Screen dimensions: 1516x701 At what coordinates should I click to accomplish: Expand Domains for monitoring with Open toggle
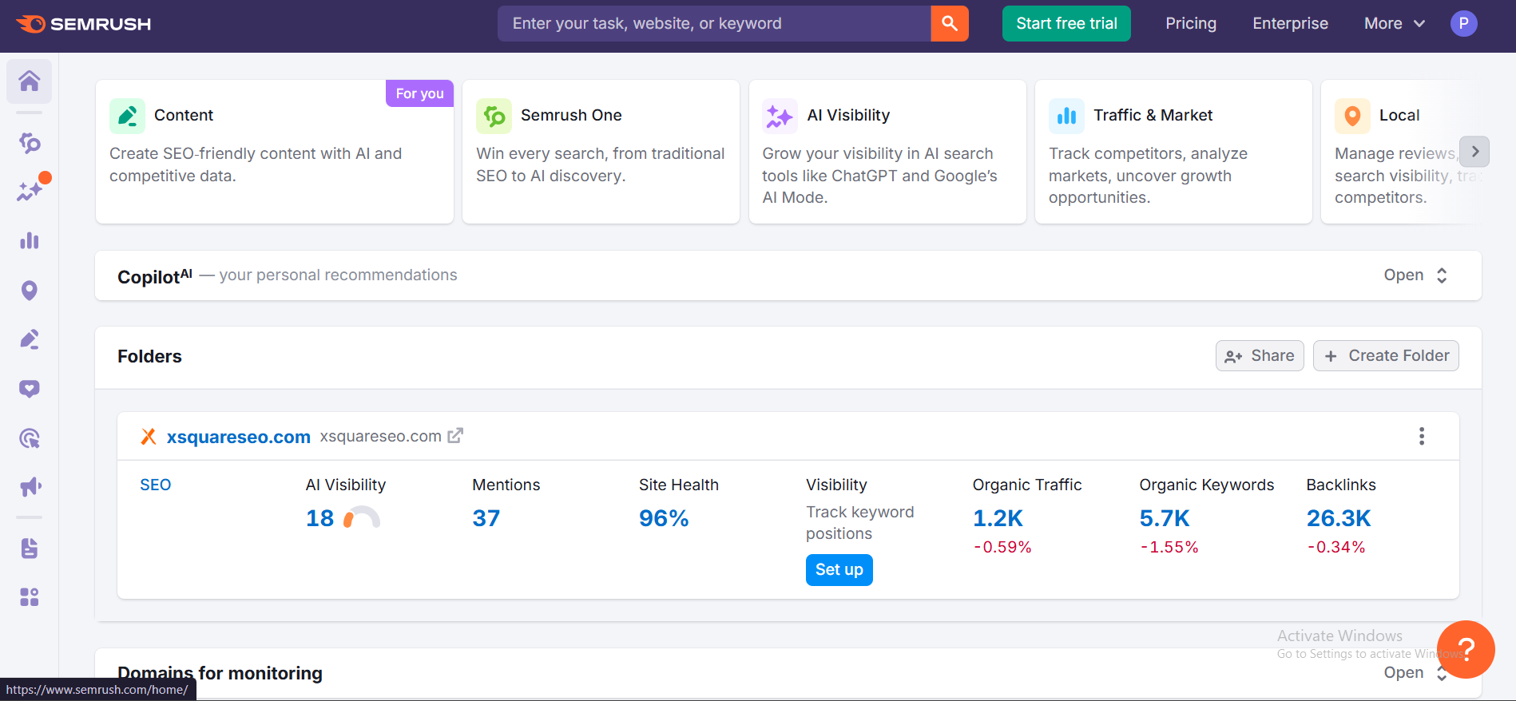[x=1416, y=673]
